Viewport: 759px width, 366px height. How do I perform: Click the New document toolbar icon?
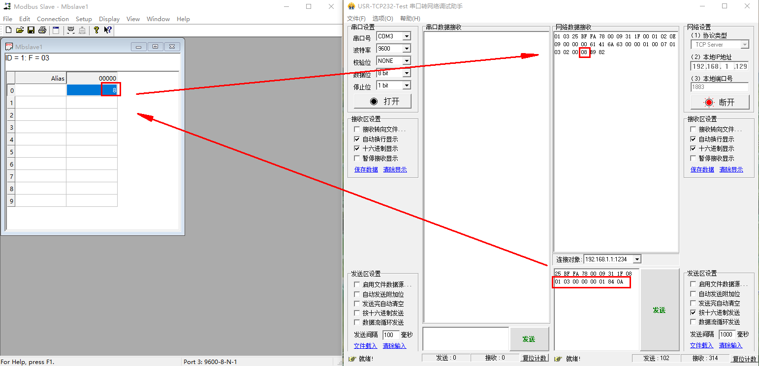coord(8,30)
